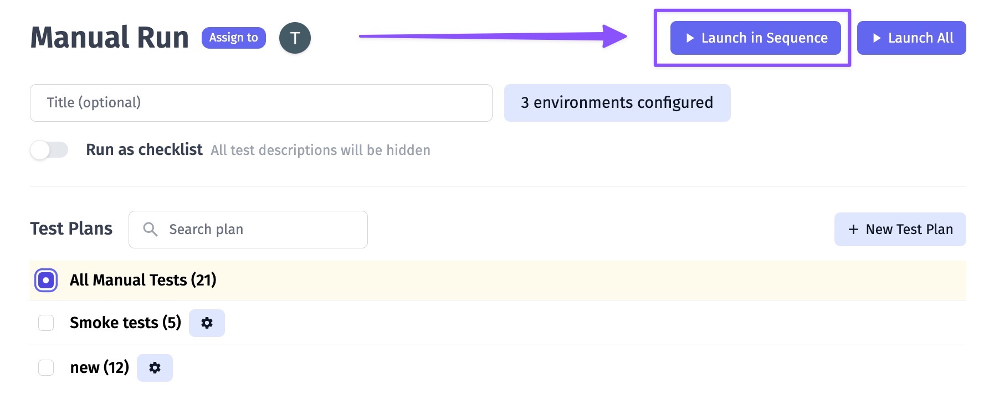Image resolution: width=994 pixels, height=405 pixels.
Task: Click play icon in Launch All
Action: tap(877, 38)
